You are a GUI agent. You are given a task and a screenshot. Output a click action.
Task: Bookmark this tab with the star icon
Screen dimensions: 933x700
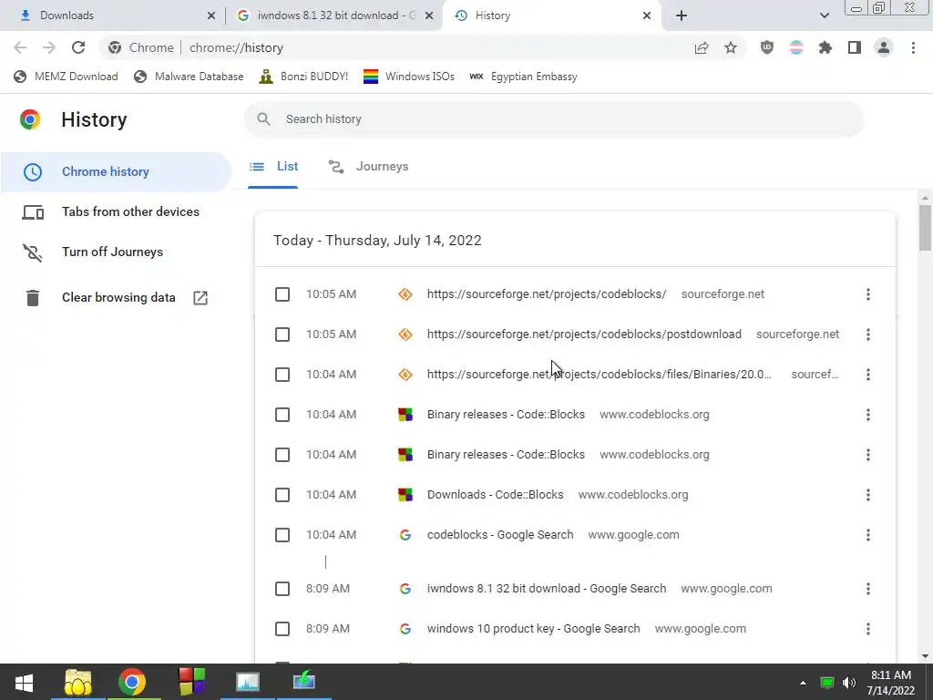[x=731, y=47]
